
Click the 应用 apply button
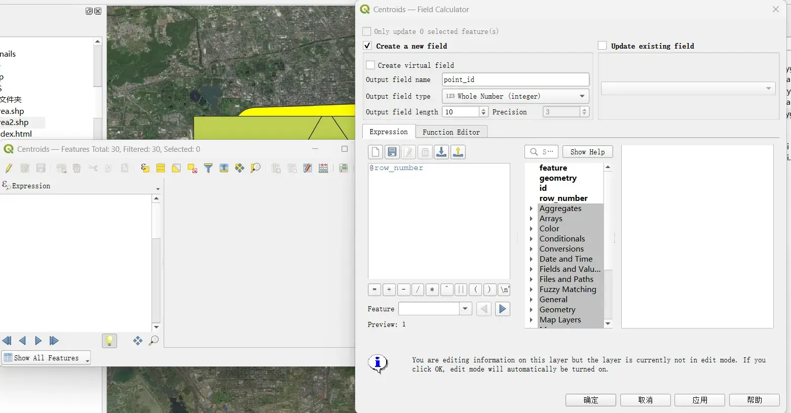(x=700, y=400)
